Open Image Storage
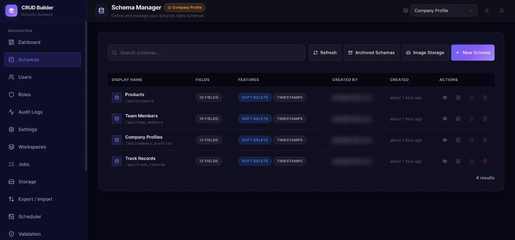The width and height of the screenshot is (515, 240). [x=425, y=52]
